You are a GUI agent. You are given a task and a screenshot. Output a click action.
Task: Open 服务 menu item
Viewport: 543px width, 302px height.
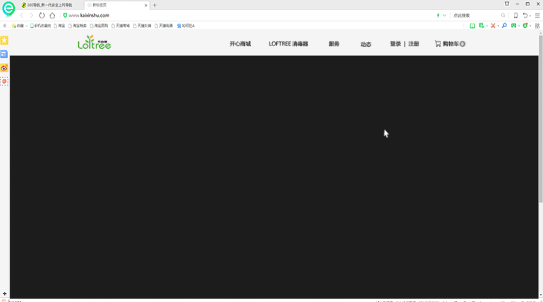(x=334, y=44)
